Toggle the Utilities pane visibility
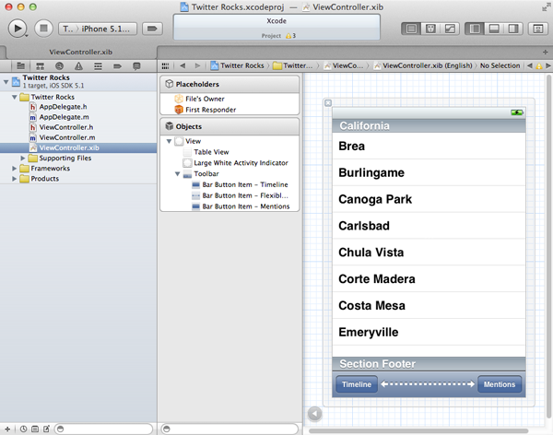This screenshot has width=553, height=435. [513, 29]
